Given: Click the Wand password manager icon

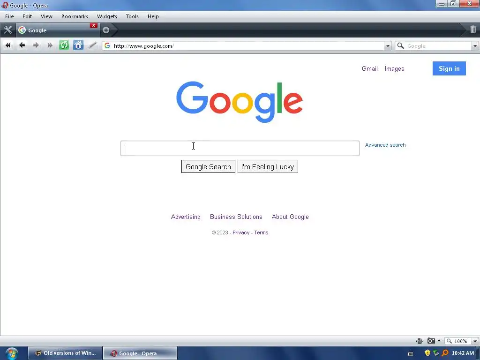Looking at the screenshot, I should [x=92, y=45].
